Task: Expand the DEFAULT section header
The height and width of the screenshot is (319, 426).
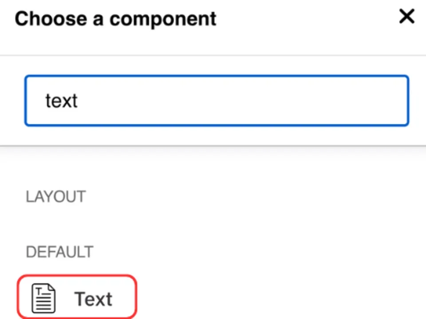Action: [59, 252]
